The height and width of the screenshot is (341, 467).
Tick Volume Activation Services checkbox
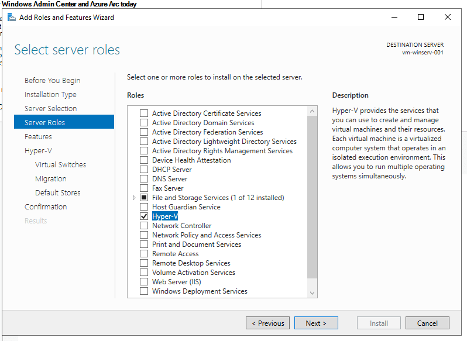(x=144, y=273)
